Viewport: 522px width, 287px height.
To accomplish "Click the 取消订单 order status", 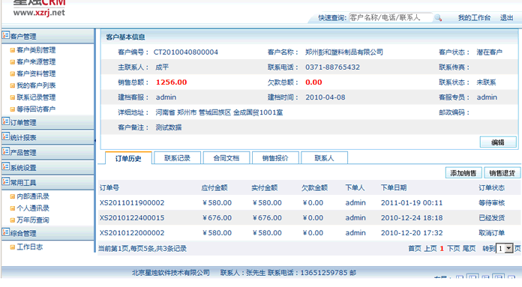I will [492, 233].
